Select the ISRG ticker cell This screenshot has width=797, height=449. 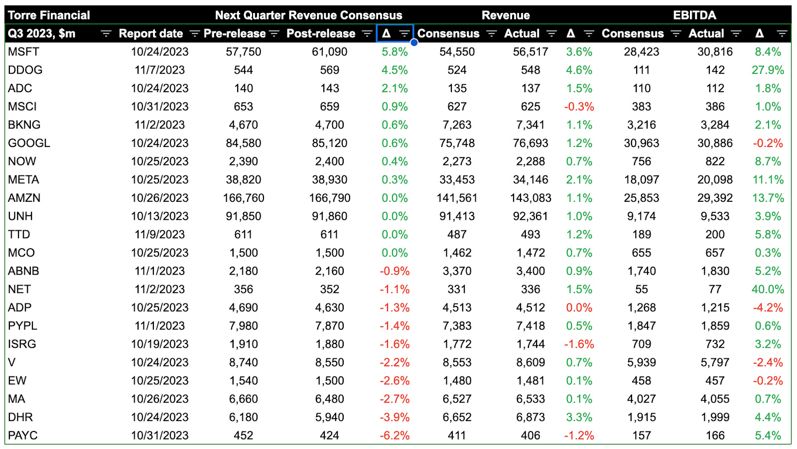click(x=22, y=344)
